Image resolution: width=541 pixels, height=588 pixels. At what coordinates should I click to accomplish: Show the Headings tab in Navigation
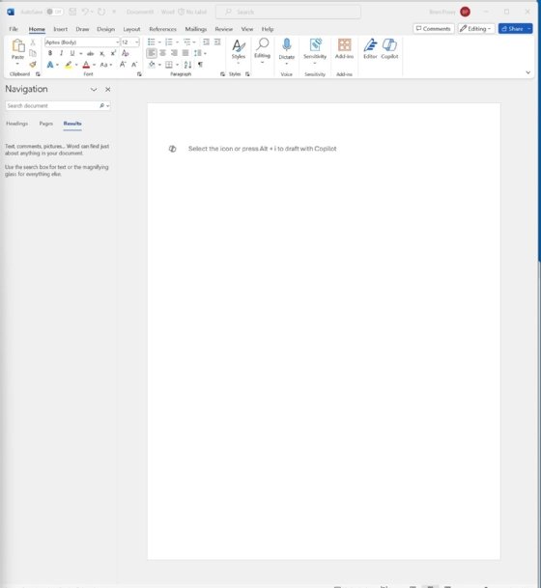pyautogui.click(x=16, y=124)
